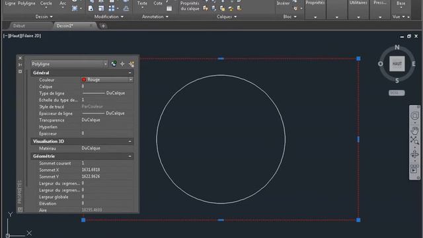Select the Cote dimension tool
Image resolution: width=423 pixels, height=238 pixels.
click(x=158, y=3)
